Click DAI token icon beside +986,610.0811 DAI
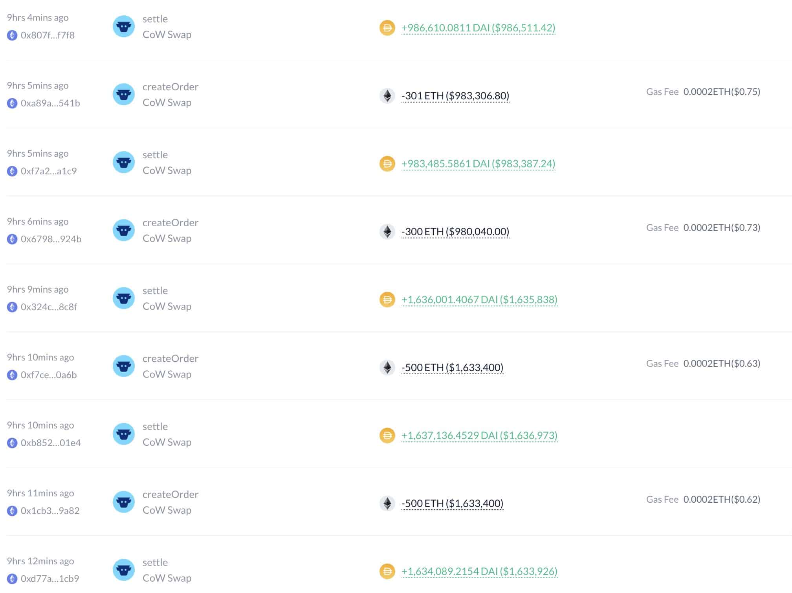 (387, 28)
